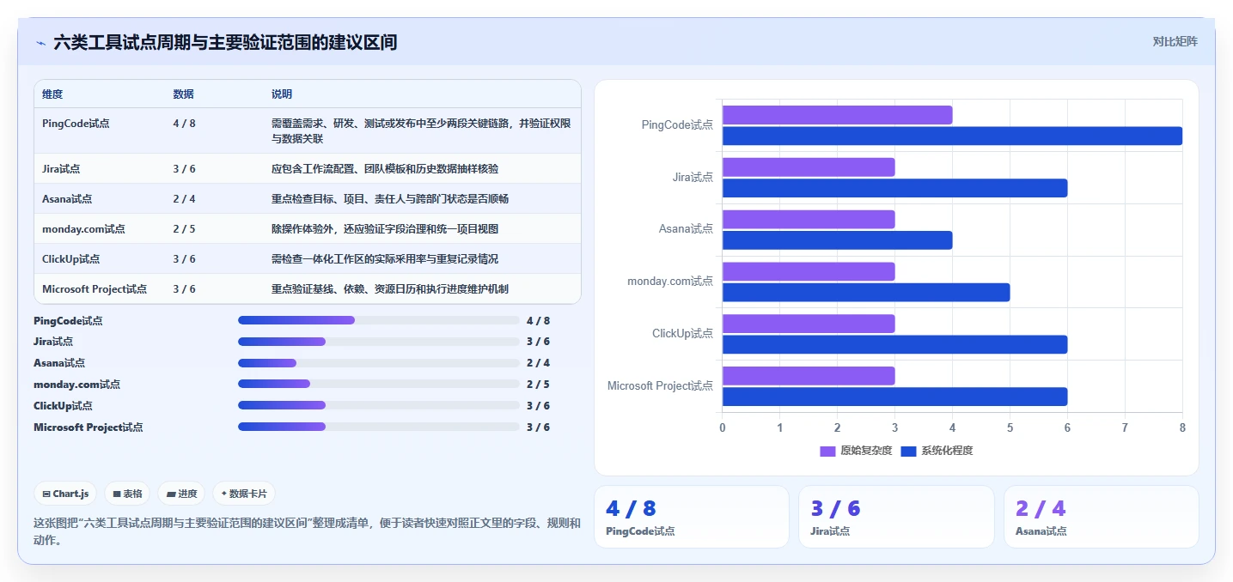Click the 数据 column header
The height and width of the screenshot is (582, 1233).
click(183, 94)
